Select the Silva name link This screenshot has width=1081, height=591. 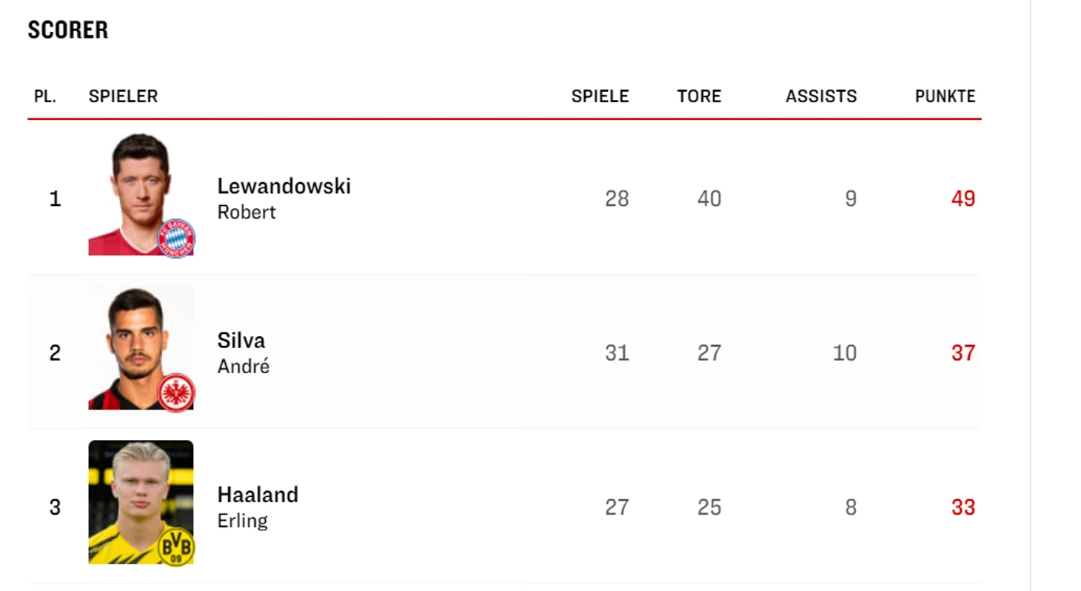coord(241,340)
